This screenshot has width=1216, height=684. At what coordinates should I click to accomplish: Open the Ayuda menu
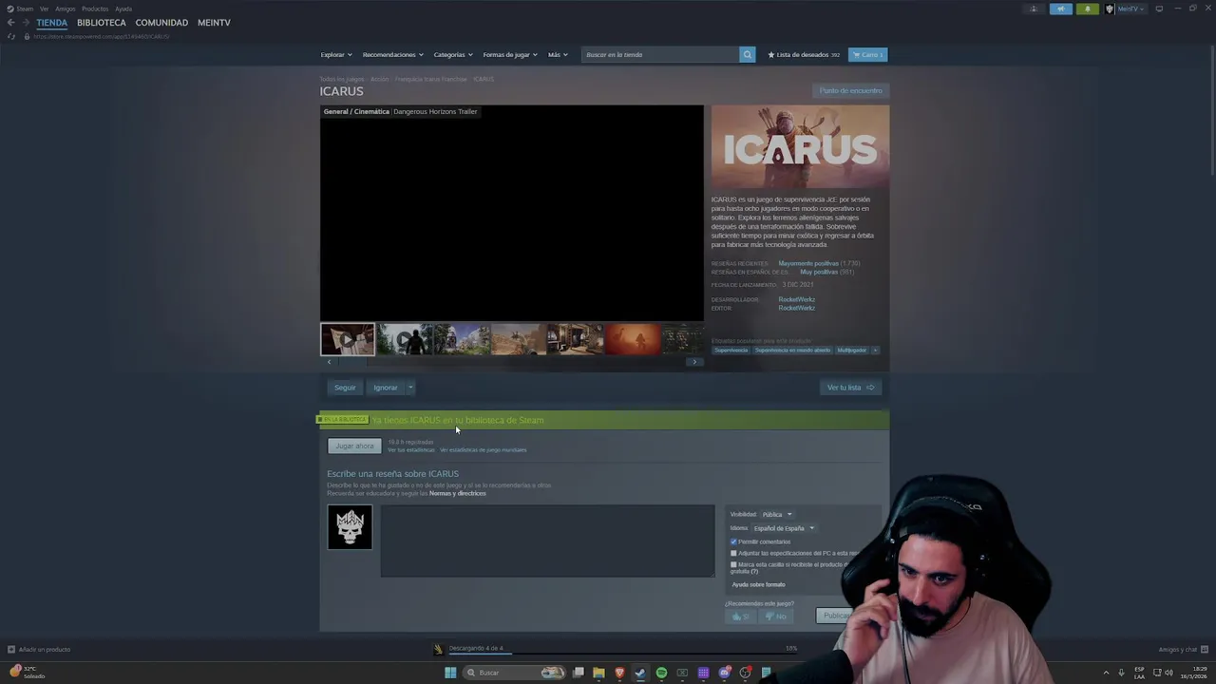pyautogui.click(x=123, y=9)
